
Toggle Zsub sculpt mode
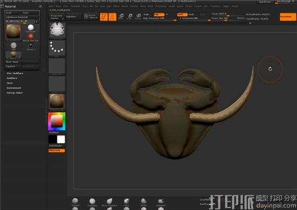pyautogui.click(x=191, y=15)
